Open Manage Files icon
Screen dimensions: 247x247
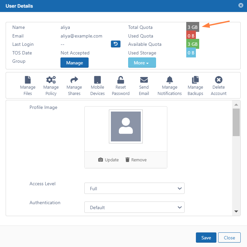pyautogui.click(x=28, y=80)
